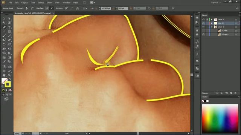
Task: Show the hidden <Linked> sublayer visibility box
Action: 203,31
